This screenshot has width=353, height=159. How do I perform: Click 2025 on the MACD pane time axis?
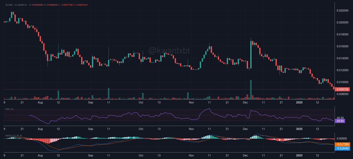[299, 155]
